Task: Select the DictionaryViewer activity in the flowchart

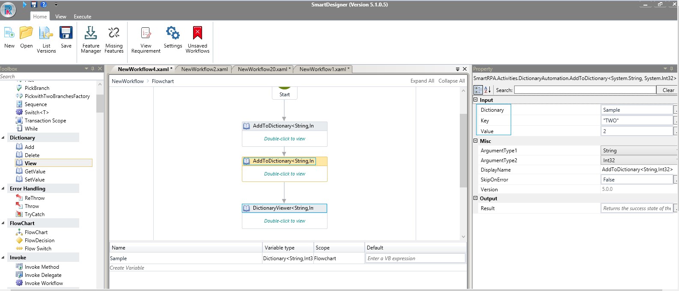Action: coord(284,208)
